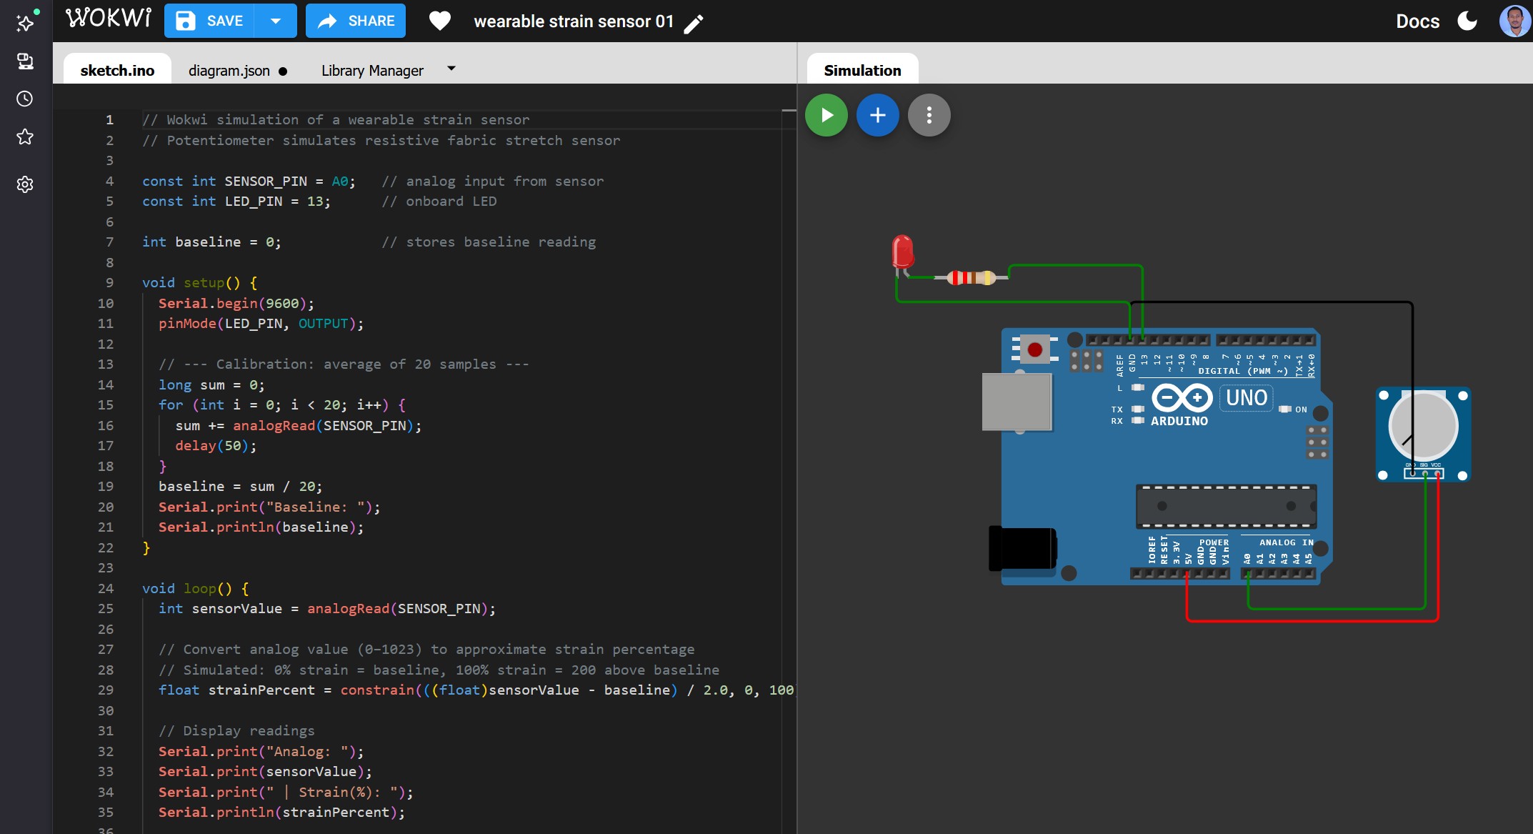Open the AI sparkle icon in sidebar
This screenshot has width=1533, height=834.
(x=26, y=23)
